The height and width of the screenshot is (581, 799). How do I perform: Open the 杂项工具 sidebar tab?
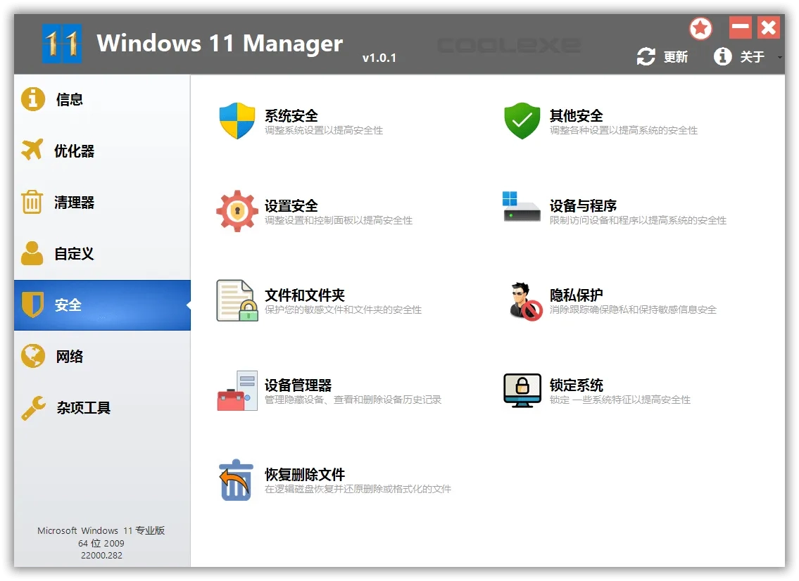click(102, 408)
